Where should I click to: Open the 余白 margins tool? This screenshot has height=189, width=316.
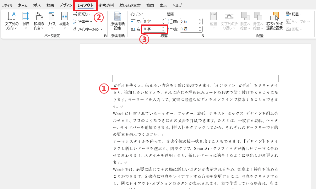pos(26,21)
